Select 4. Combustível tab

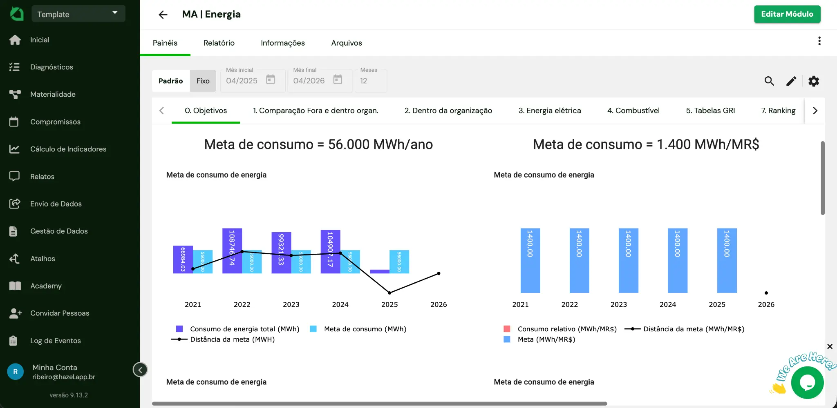633,111
